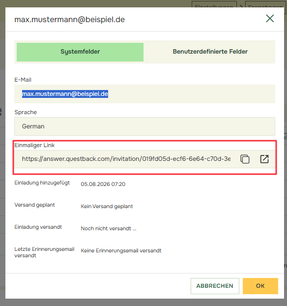This screenshot has height=306, width=287.
Task: Click the Einladung hinzugefügt date value
Action: 103,184
